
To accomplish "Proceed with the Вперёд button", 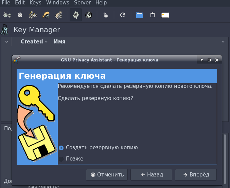I will [196, 175].
